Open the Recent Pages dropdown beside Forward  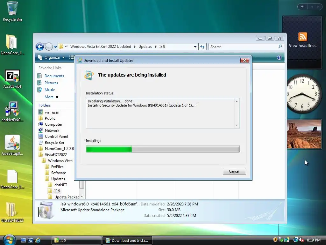coord(55,47)
